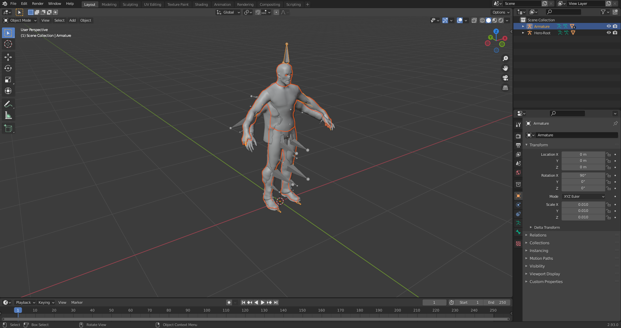Open the Object Mode dropdown
The width and height of the screenshot is (621, 328).
(20, 20)
